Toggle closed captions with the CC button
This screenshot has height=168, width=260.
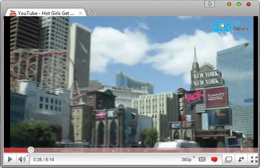tap(202, 159)
